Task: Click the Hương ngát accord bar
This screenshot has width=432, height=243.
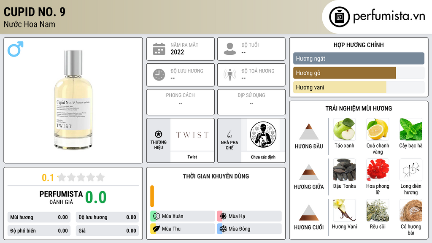Action: (359, 58)
